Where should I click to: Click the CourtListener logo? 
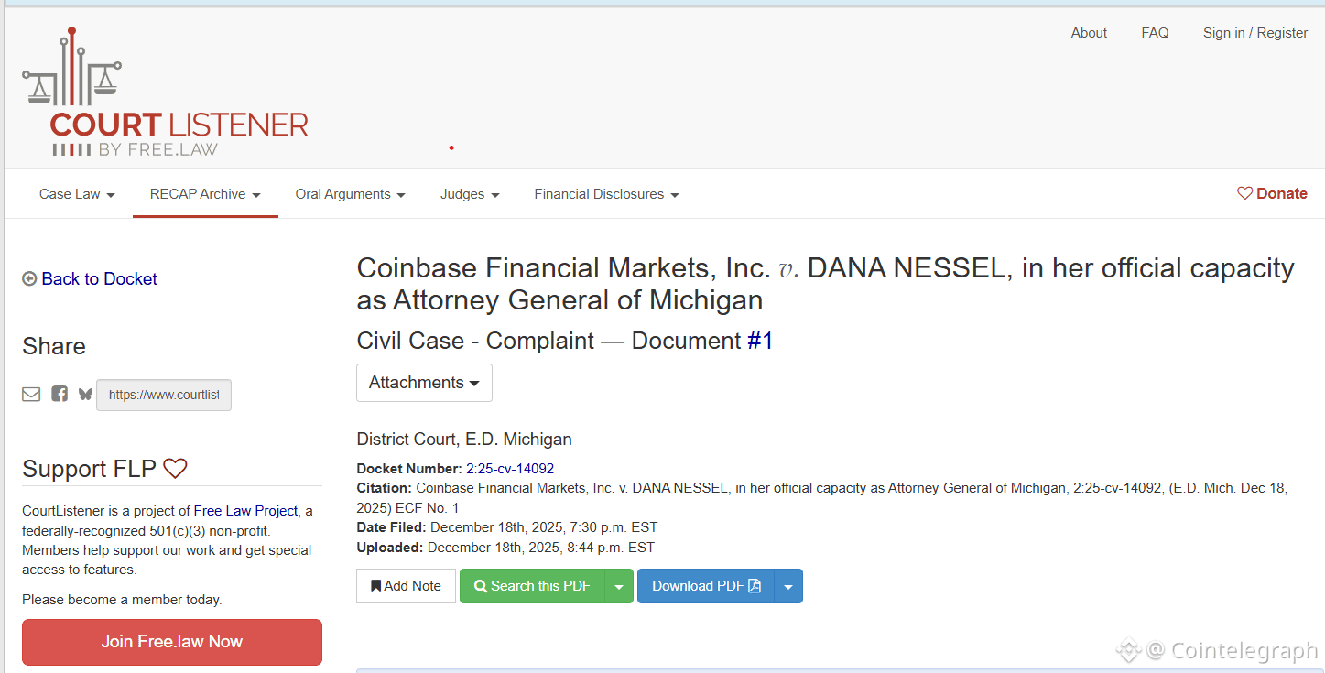click(x=165, y=92)
